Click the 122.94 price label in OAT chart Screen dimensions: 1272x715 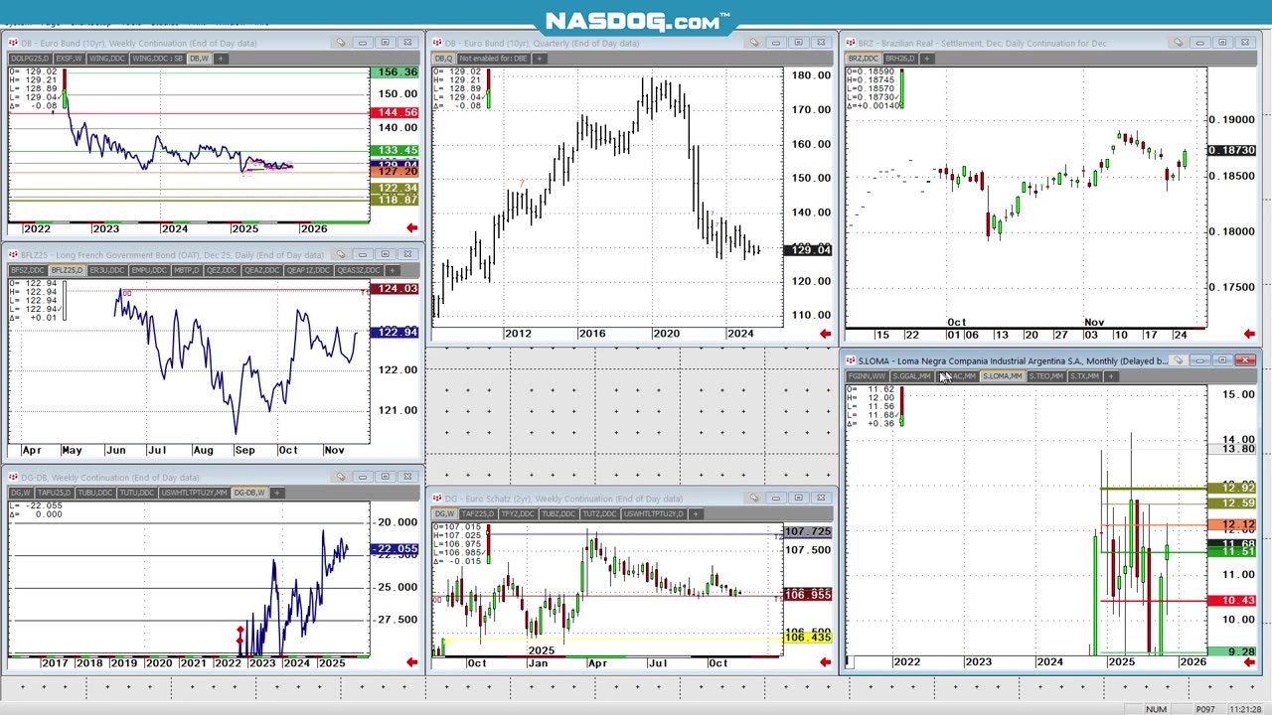click(x=395, y=332)
